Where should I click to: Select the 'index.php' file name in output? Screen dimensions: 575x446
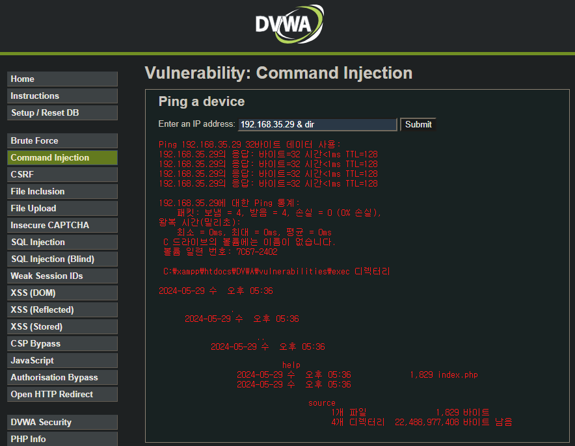point(458,375)
